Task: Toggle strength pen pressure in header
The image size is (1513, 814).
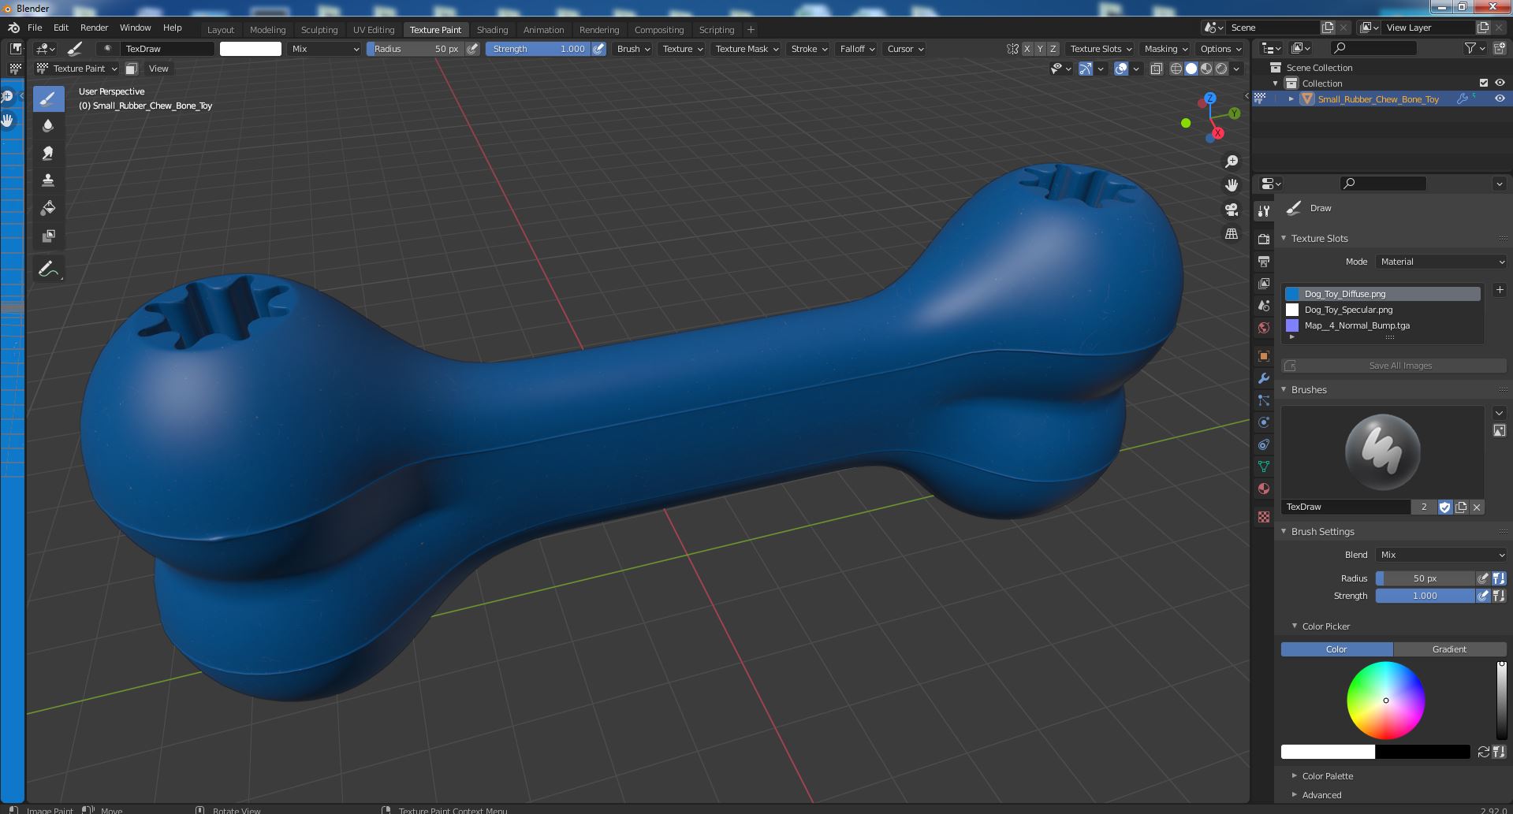Action: 599,49
